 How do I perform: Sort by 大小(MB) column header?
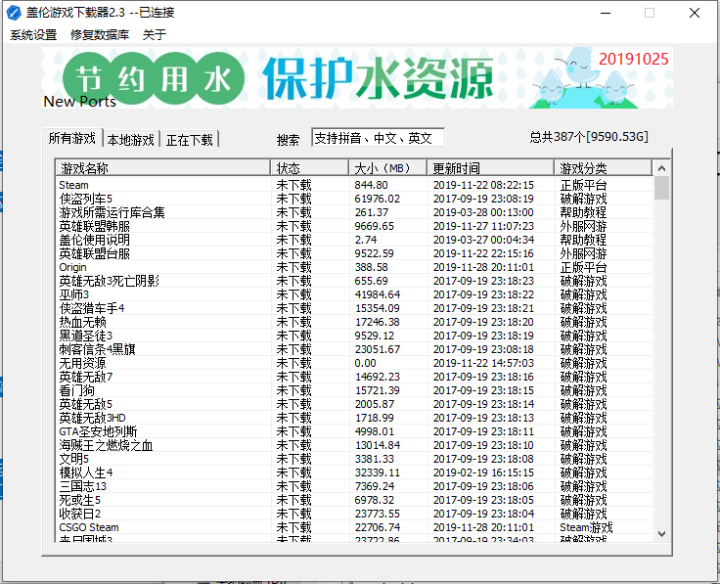click(x=388, y=168)
